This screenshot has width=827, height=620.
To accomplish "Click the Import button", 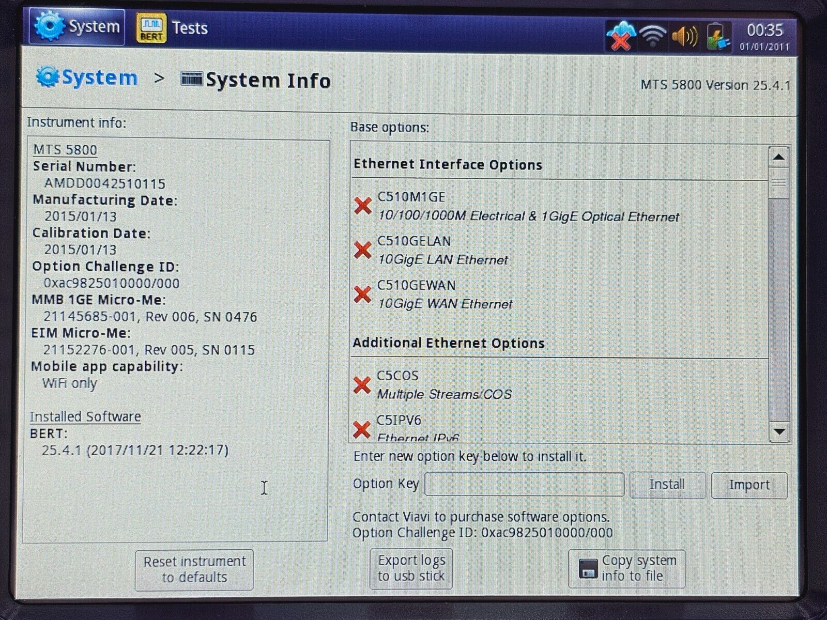I will [x=748, y=485].
